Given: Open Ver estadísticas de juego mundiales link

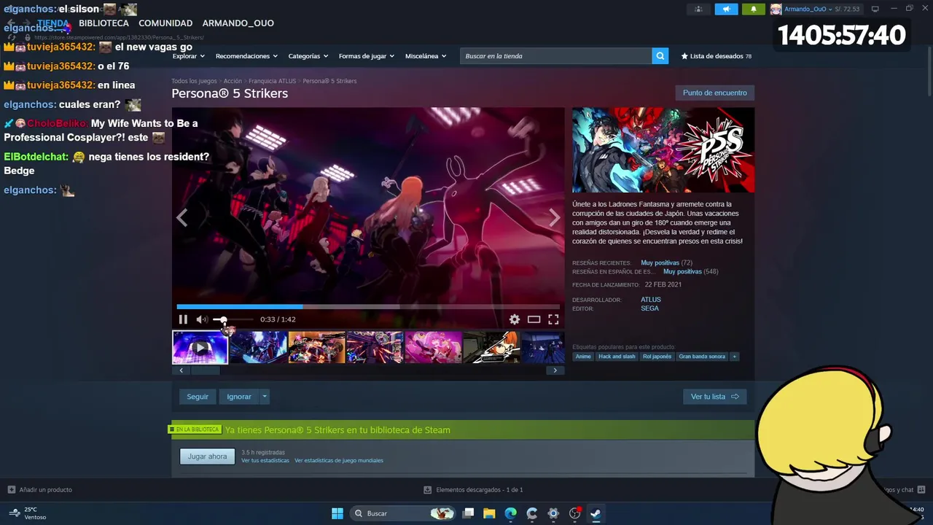Looking at the screenshot, I should (x=339, y=461).
